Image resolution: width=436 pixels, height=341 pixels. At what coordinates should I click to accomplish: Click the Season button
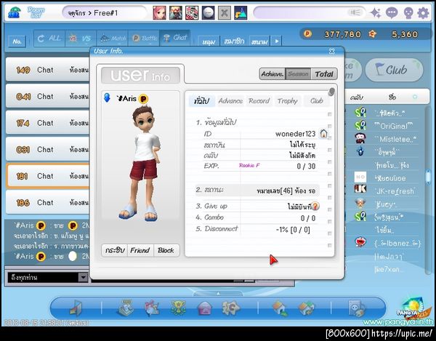click(x=298, y=74)
